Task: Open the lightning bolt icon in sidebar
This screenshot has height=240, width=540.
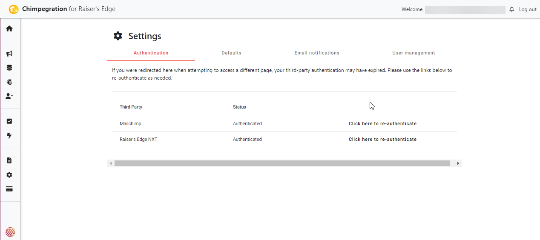Action: [x=9, y=136]
